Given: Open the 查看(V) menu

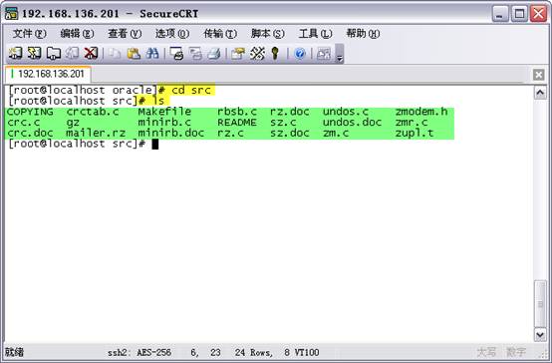Looking at the screenshot, I should [125, 34].
